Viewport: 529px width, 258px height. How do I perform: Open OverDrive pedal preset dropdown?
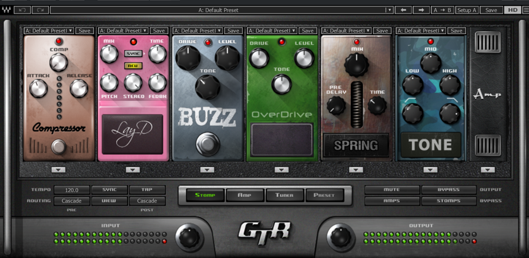[x=272, y=31]
